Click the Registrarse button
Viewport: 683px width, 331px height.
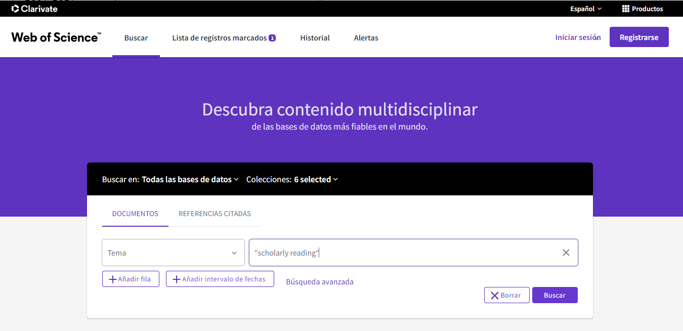[x=639, y=37]
